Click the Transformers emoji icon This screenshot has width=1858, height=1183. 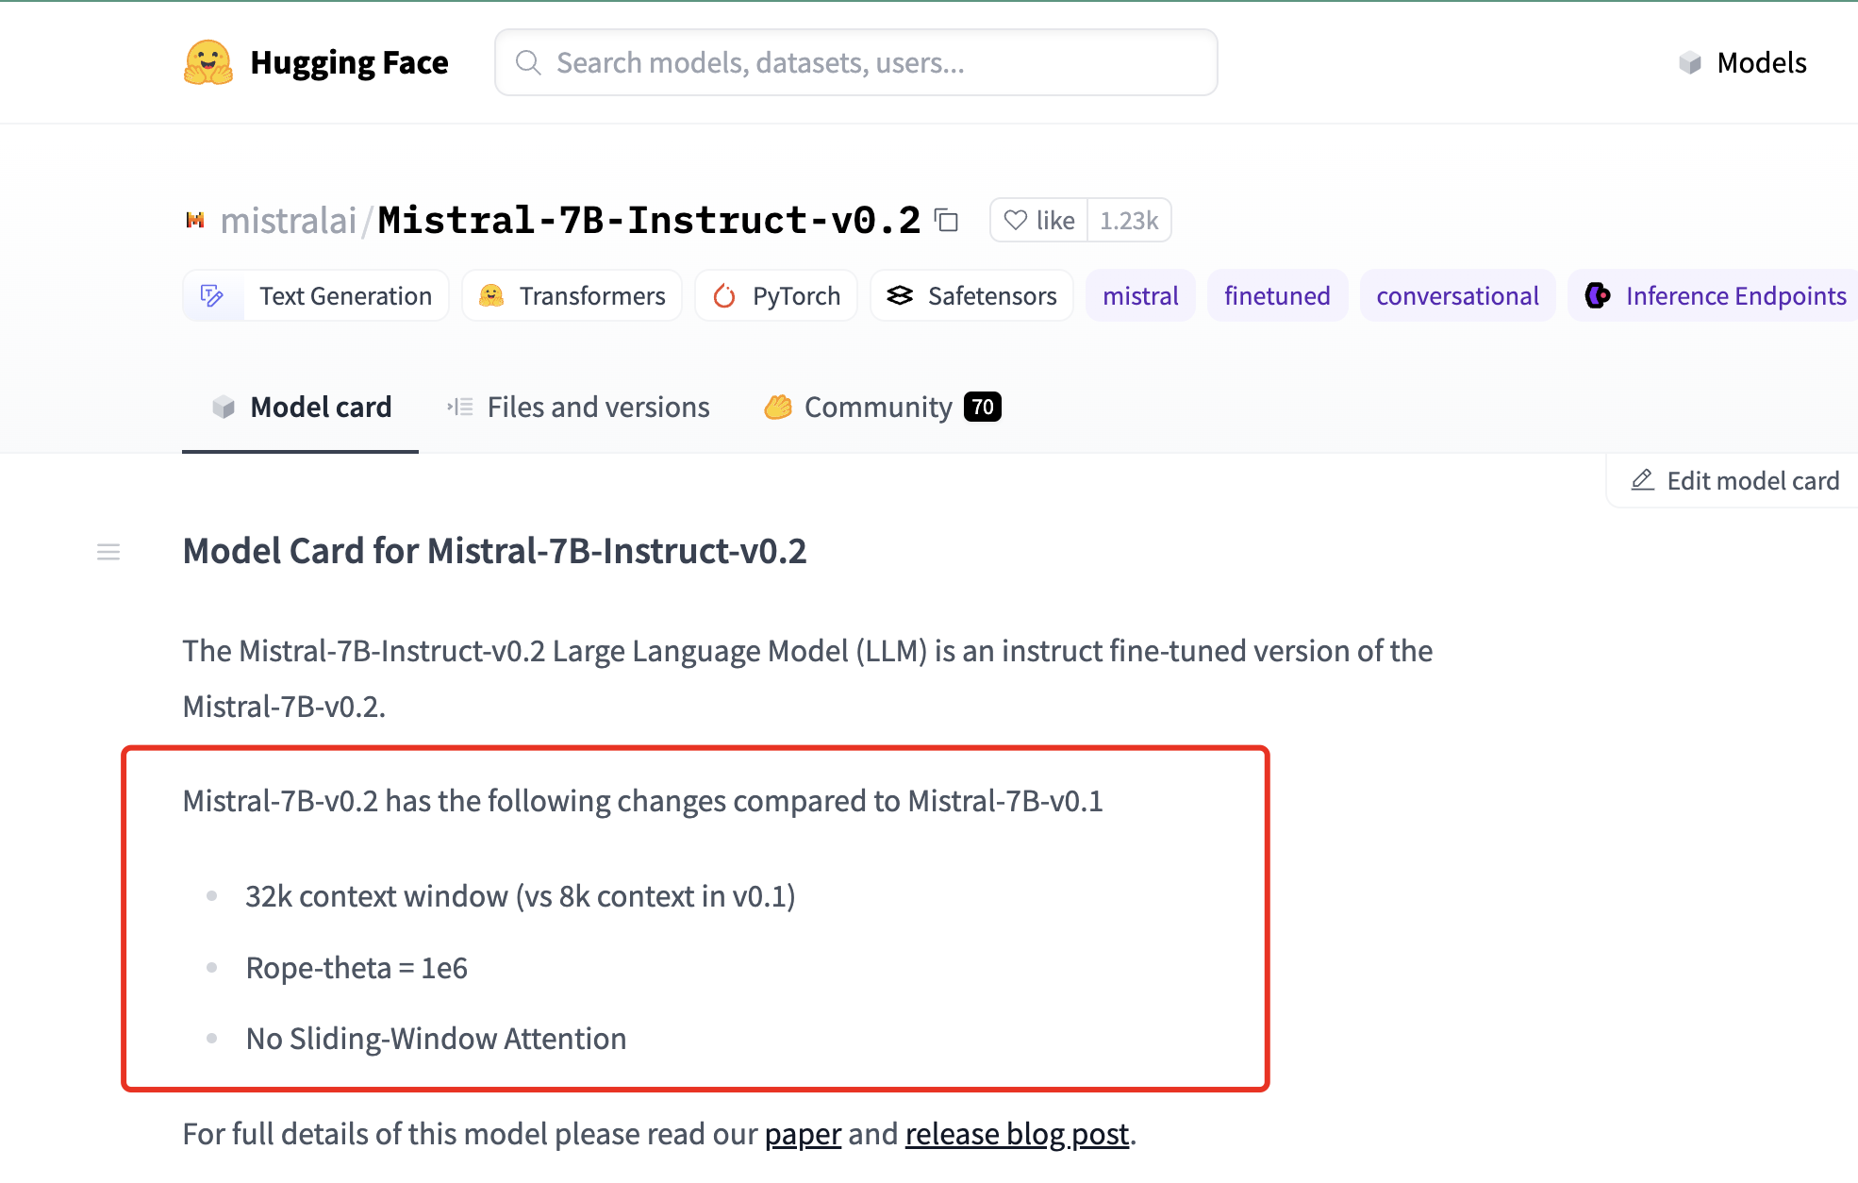[491, 296]
